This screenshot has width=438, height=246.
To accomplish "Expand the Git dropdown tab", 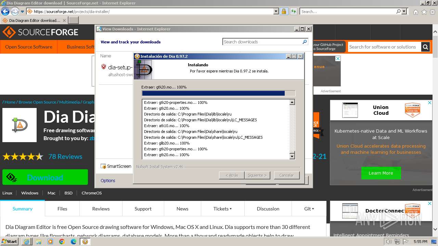I will pyautogui.click(x=309, y=209).
